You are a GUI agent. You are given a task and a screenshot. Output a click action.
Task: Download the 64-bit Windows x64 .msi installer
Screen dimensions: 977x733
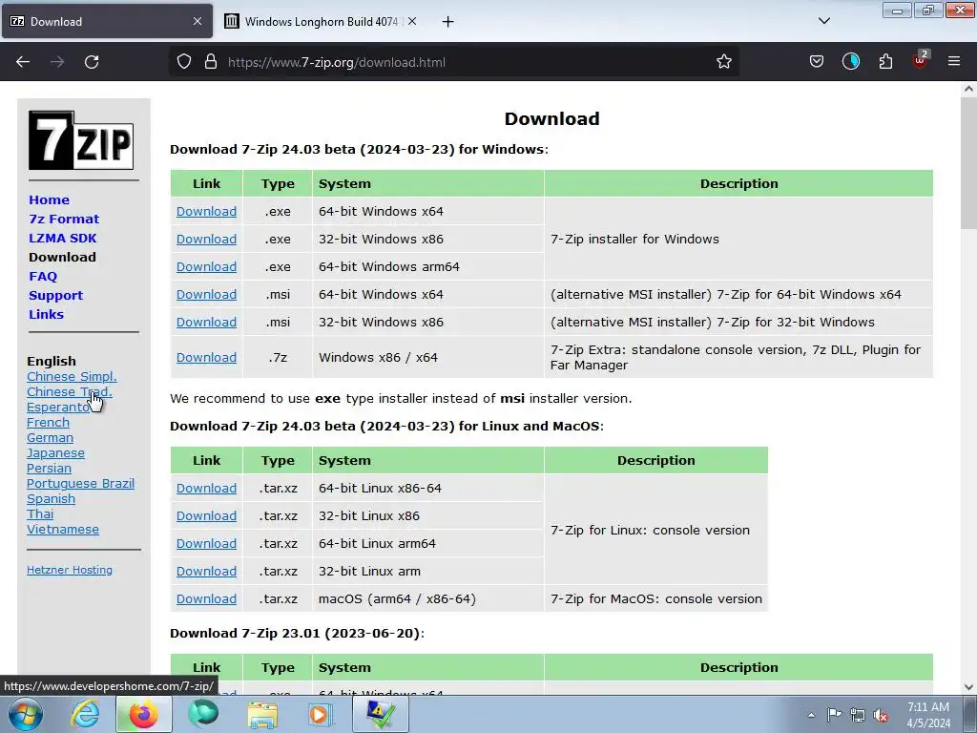[206, 294]
